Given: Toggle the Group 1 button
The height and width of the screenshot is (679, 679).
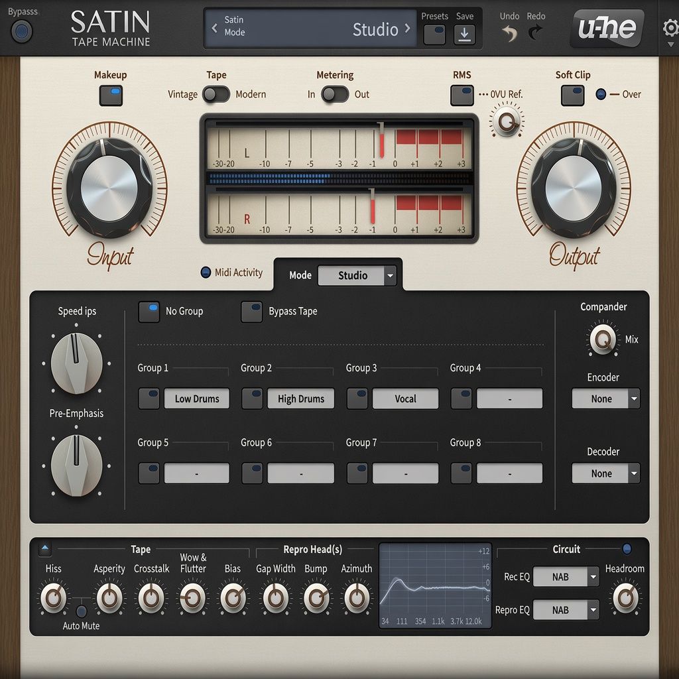Looking at the screenshot, I should pyautogui.click(x=149, y=399).
